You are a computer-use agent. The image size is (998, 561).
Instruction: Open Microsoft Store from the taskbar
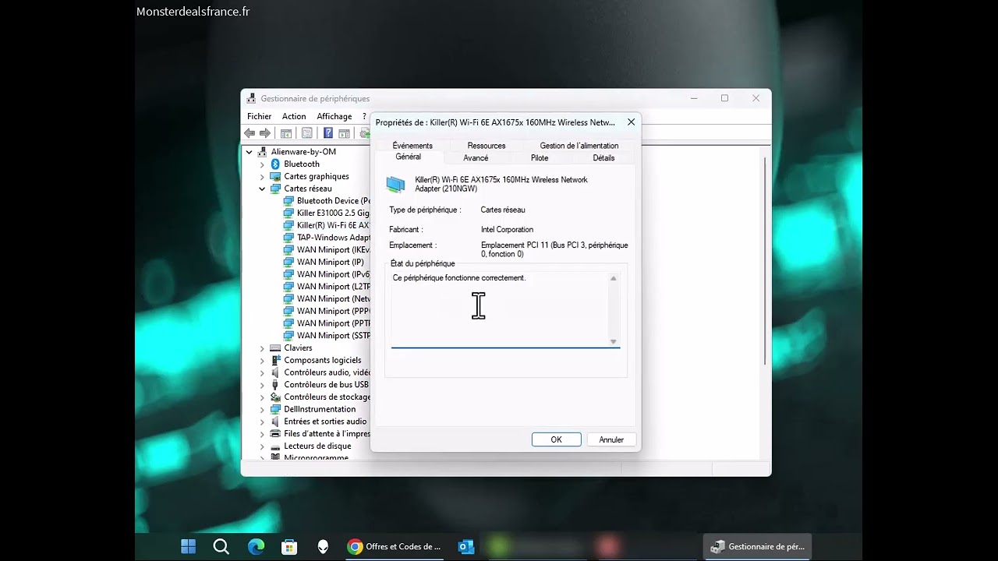(x=289, y=547)
